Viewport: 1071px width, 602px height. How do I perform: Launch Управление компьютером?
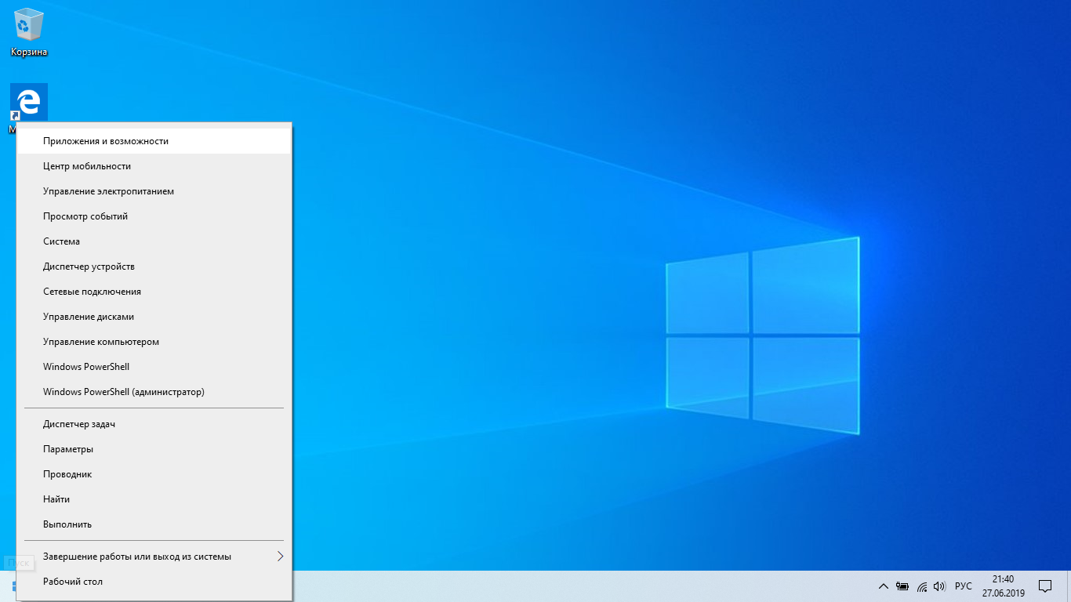(x=154, y=342)
